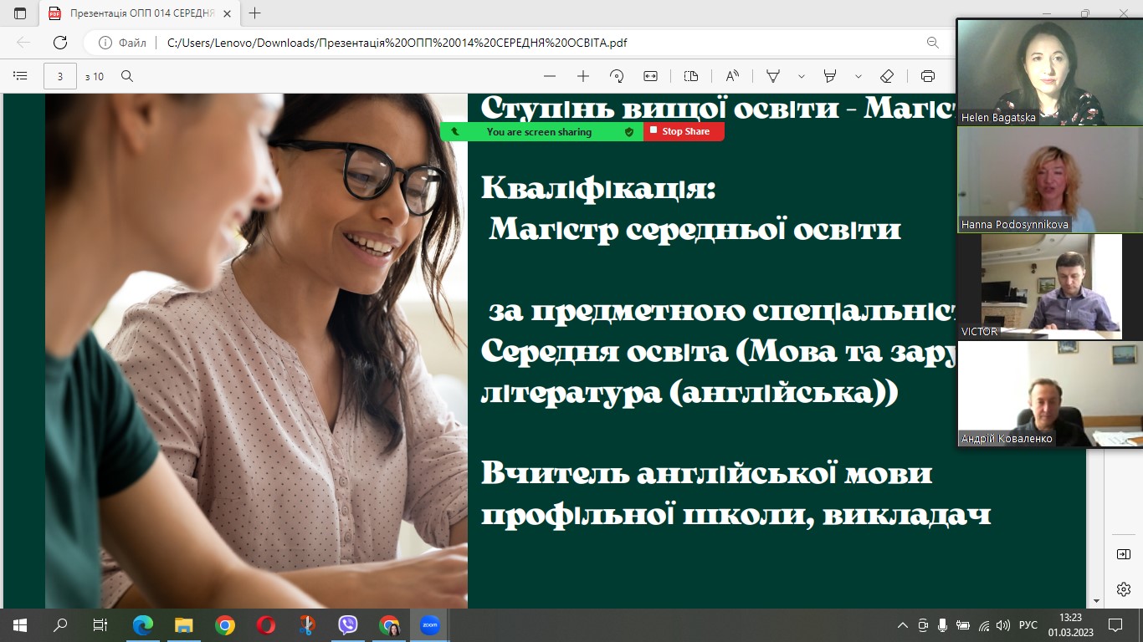Viewport: 1143px width, 642px height.
Task: Zoom in with the plus icon
Action: coord(583,76)
